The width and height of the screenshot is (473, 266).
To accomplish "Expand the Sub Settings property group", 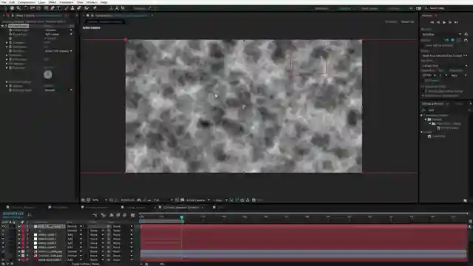I will click(x=7, y=64).
